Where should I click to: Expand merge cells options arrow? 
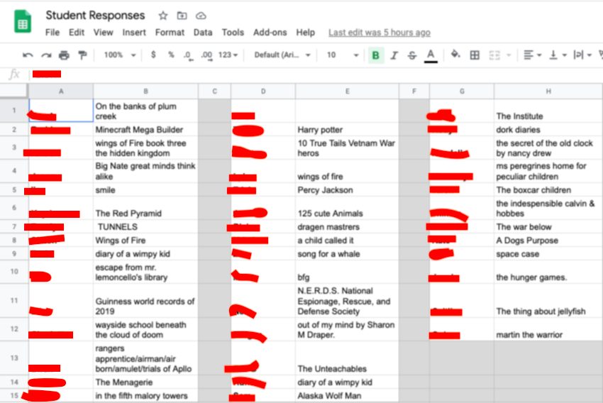[x=509, y=55]
